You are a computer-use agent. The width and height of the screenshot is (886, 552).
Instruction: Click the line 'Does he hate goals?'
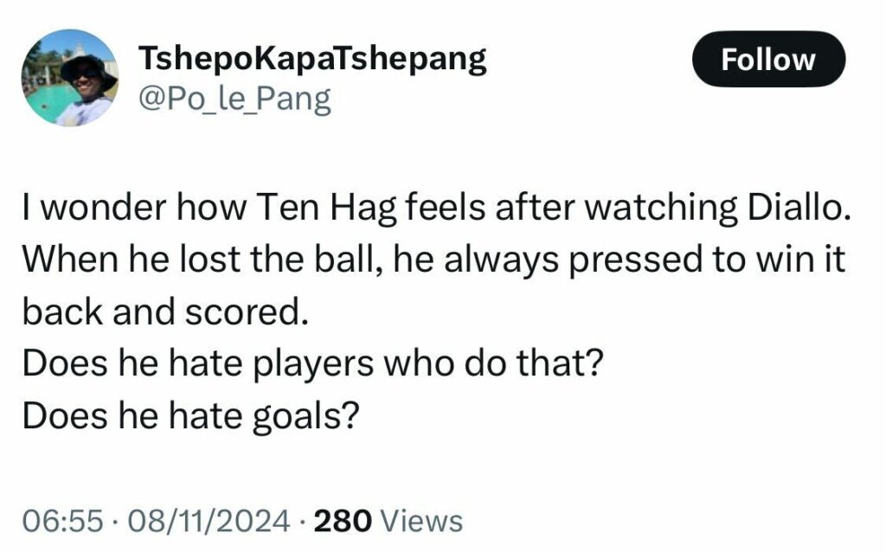[190, 415]
